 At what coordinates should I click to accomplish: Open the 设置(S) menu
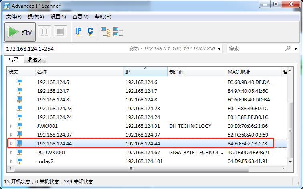tap(58, 17)
